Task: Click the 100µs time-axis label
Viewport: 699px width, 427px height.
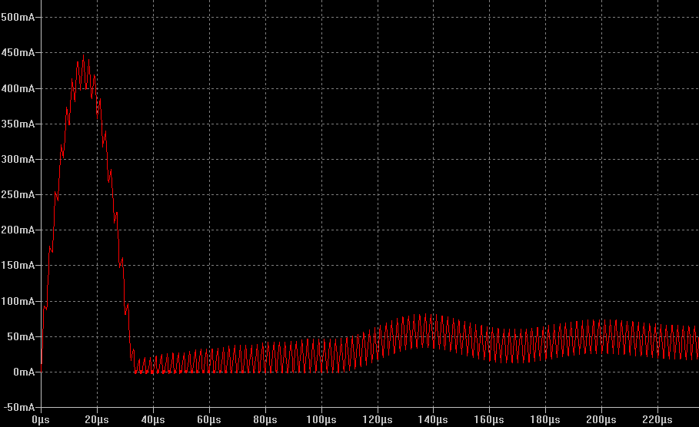Action: (x=321, y=419)
